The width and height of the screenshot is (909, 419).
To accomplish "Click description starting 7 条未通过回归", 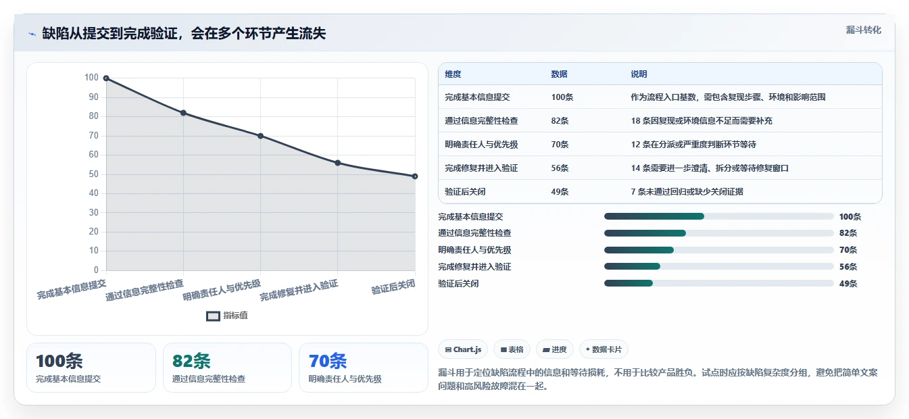I will click(687, 192).
